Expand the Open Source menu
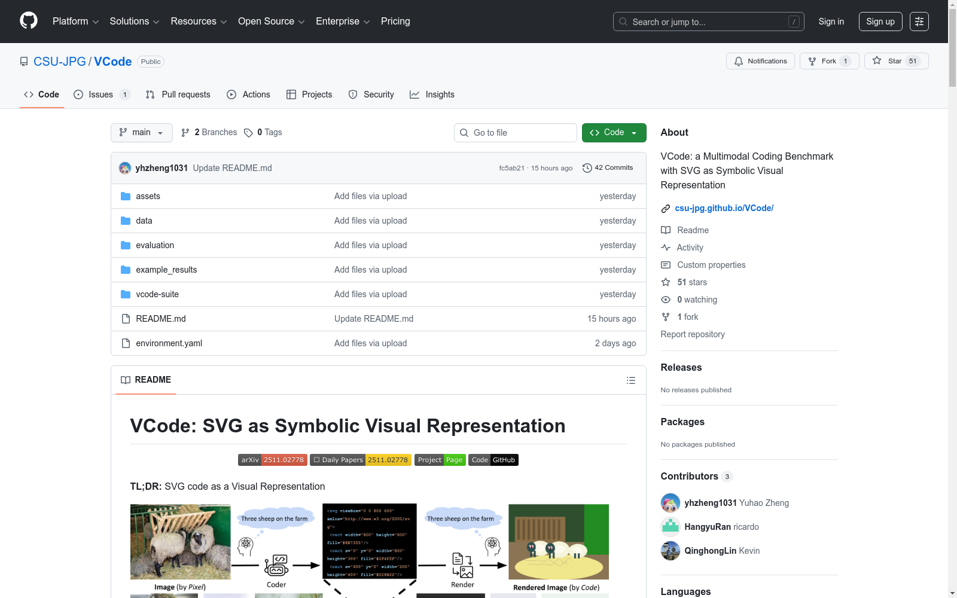The height and width of the screenshot is (598, 957). click(272, 22)
